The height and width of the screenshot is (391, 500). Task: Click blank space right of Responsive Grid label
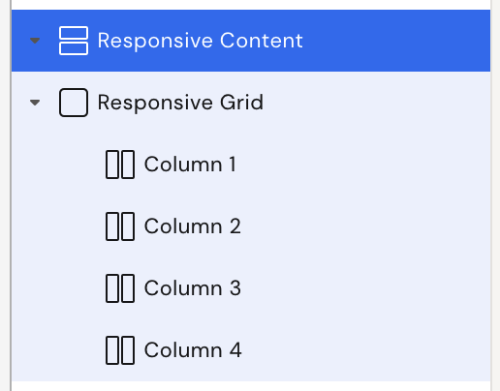tap(377, 103)
